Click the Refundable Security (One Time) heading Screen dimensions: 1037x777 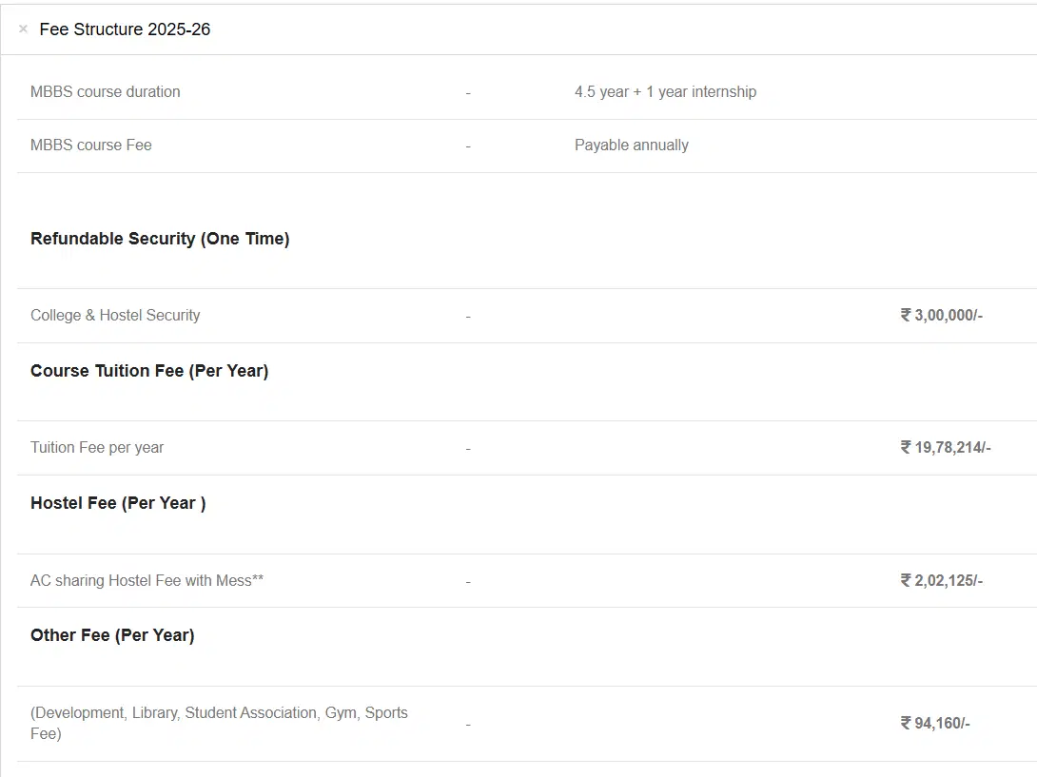coord(160,239)
